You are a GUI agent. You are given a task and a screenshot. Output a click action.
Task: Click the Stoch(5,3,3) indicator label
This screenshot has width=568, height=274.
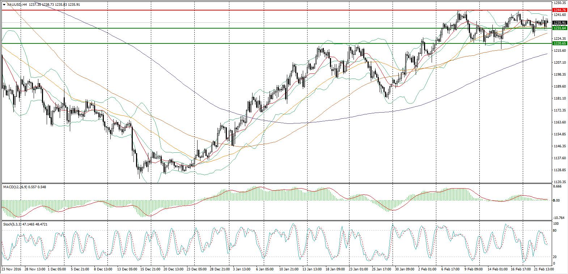click(12, 224)
